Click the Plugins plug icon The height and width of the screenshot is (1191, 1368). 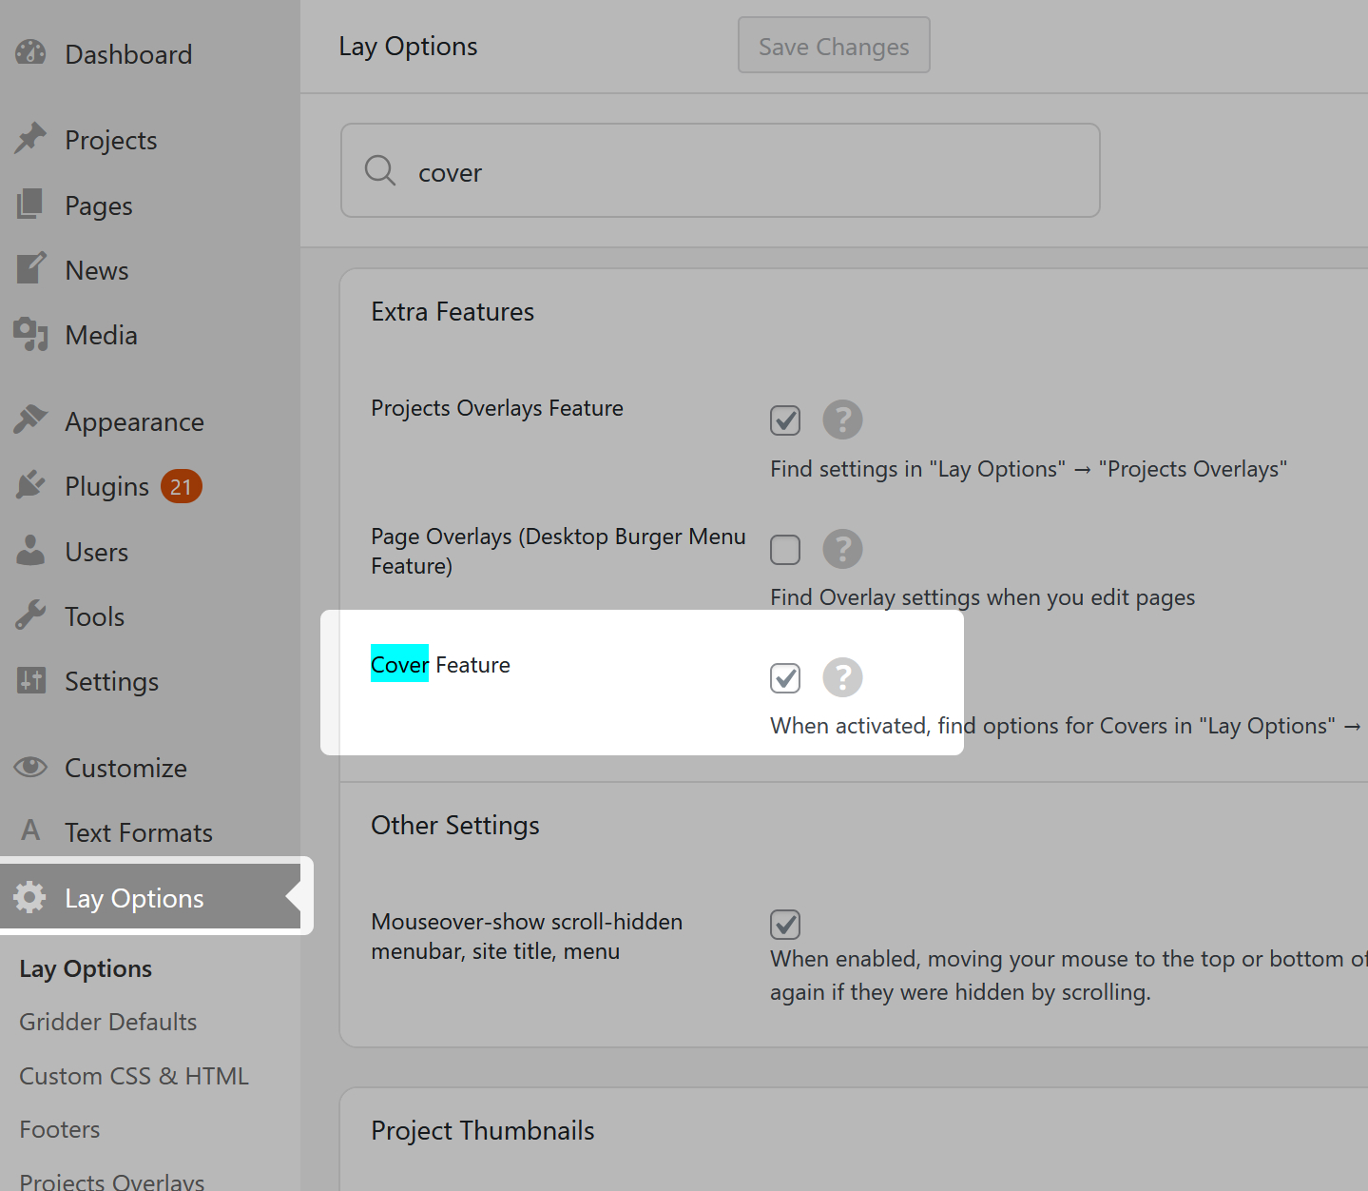(30, 486)
